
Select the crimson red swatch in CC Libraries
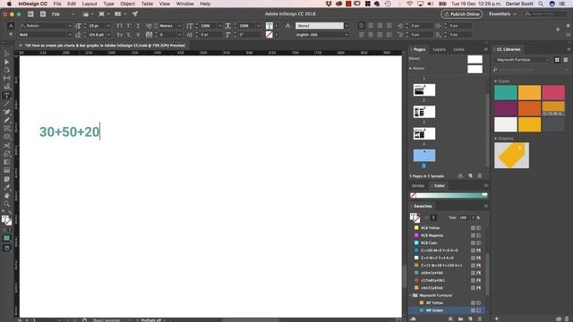[x=553, y=93]
